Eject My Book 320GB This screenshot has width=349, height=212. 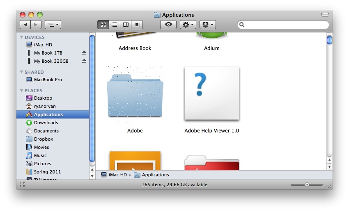pos(84,61)
